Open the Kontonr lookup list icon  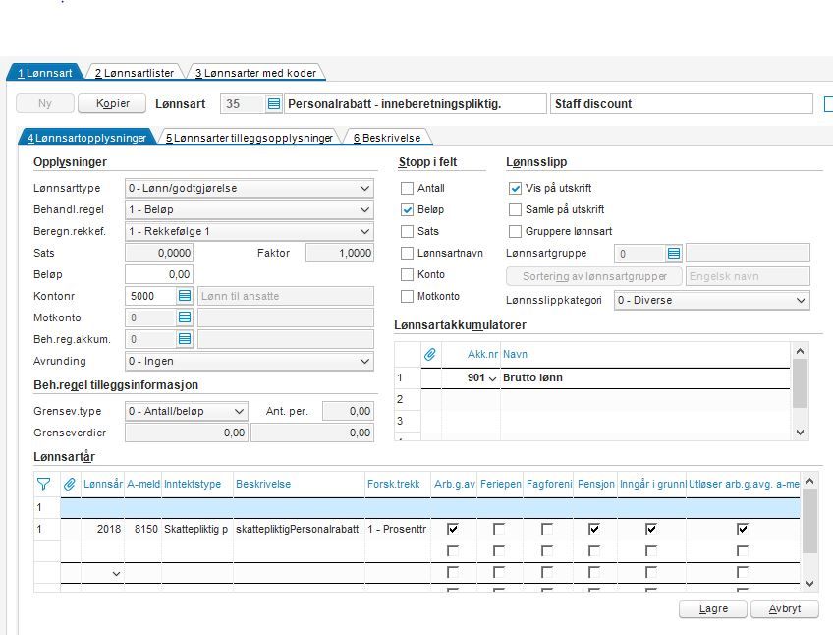coord(185,296)
